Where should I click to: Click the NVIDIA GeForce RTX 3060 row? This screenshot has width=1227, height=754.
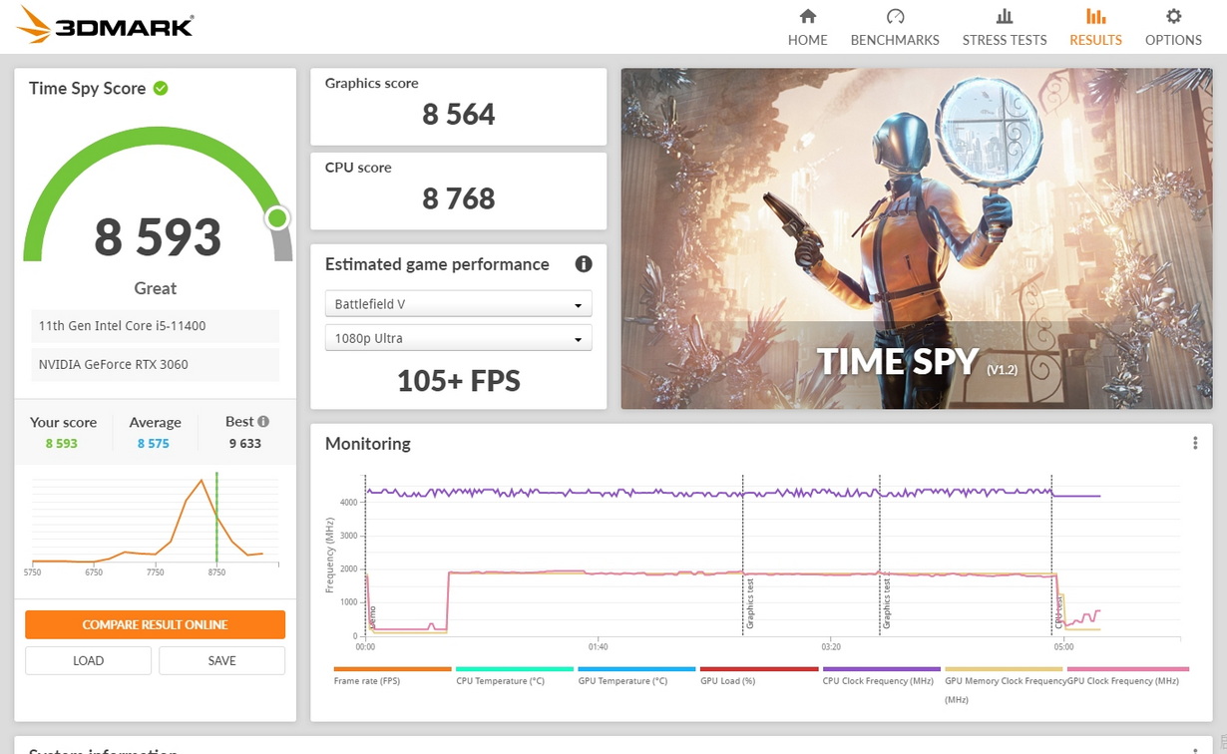click(155, 364)
